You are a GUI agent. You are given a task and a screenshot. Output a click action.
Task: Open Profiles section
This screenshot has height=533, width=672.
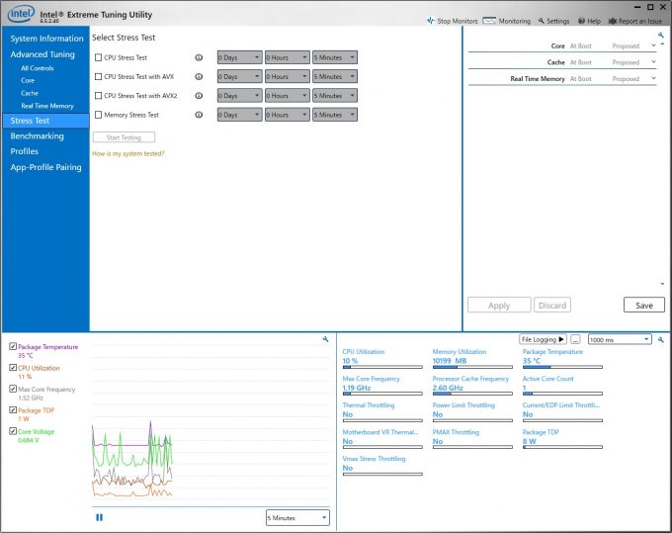[25, 151]
